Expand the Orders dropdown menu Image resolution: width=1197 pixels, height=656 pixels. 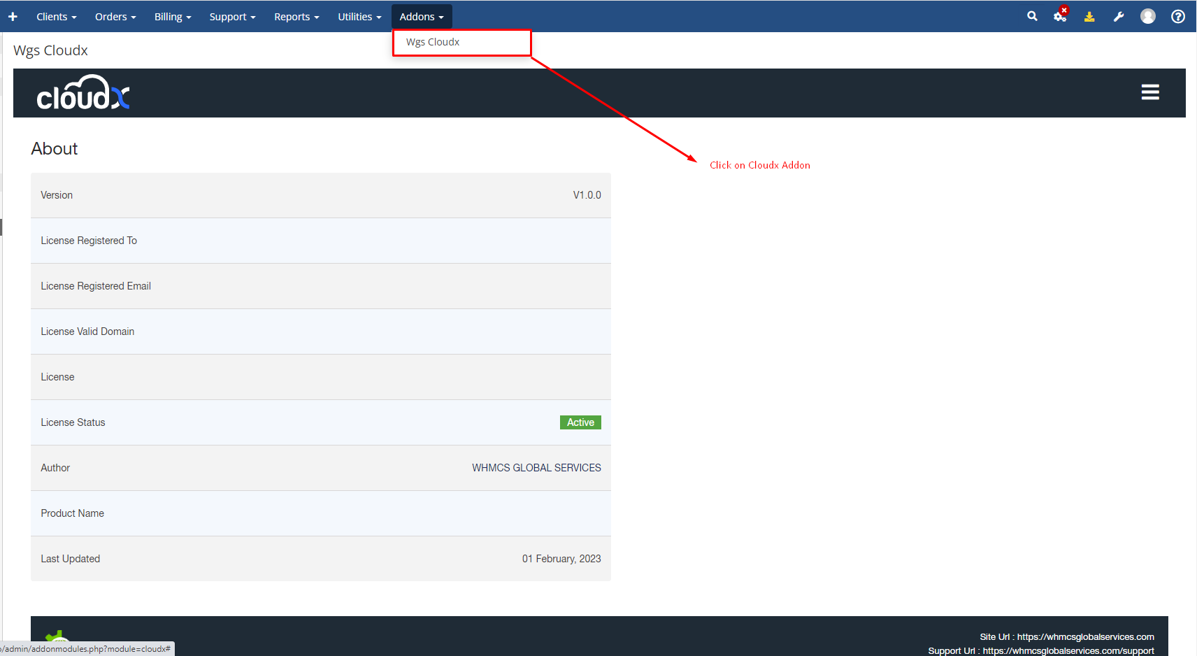pyautogui.click(x=115, y=17)
